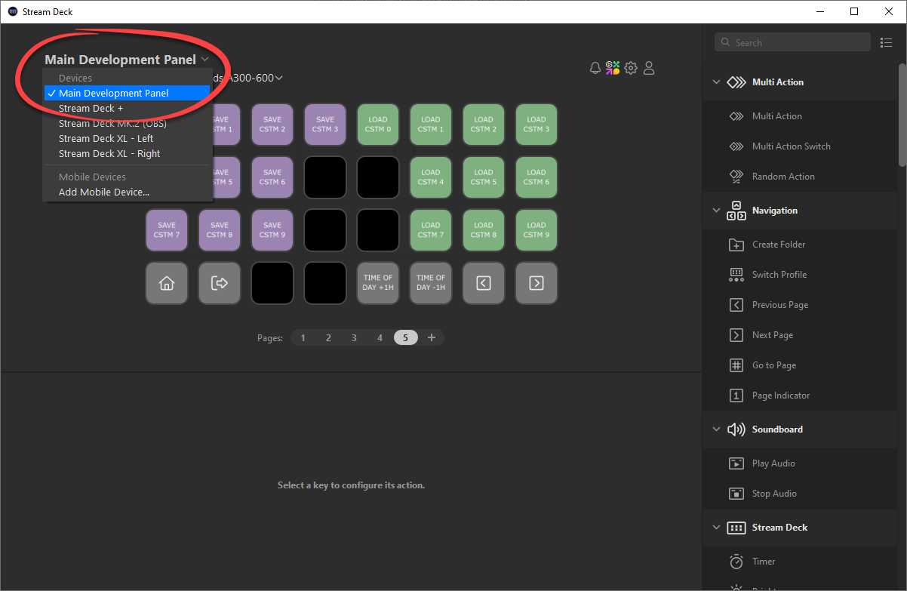The height and width of the screenshot is (591, 907).
Task: Select the Multi Action Switch icon
Action: 736,146
